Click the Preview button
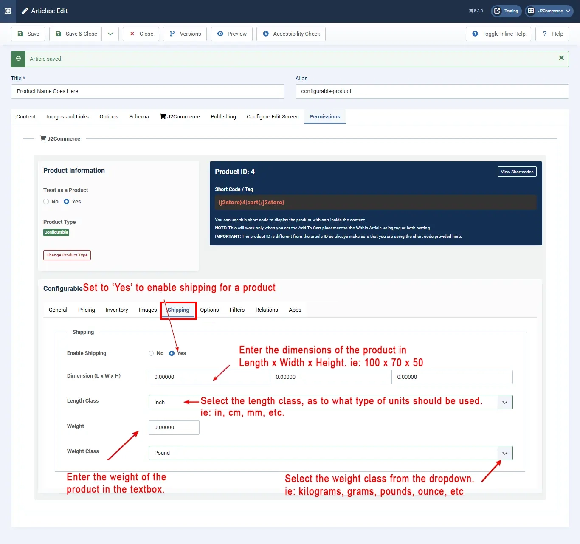Image resolution: width=580 pixels, height=544 pixels. pos(232,34)
